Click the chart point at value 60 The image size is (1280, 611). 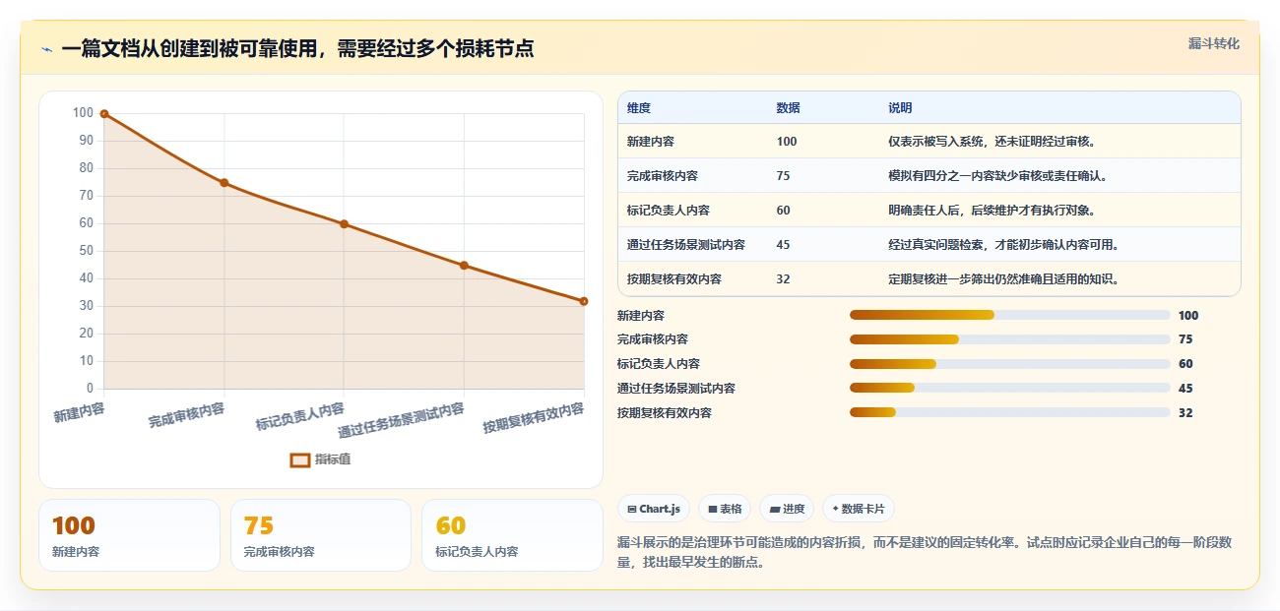pos(344,224)
